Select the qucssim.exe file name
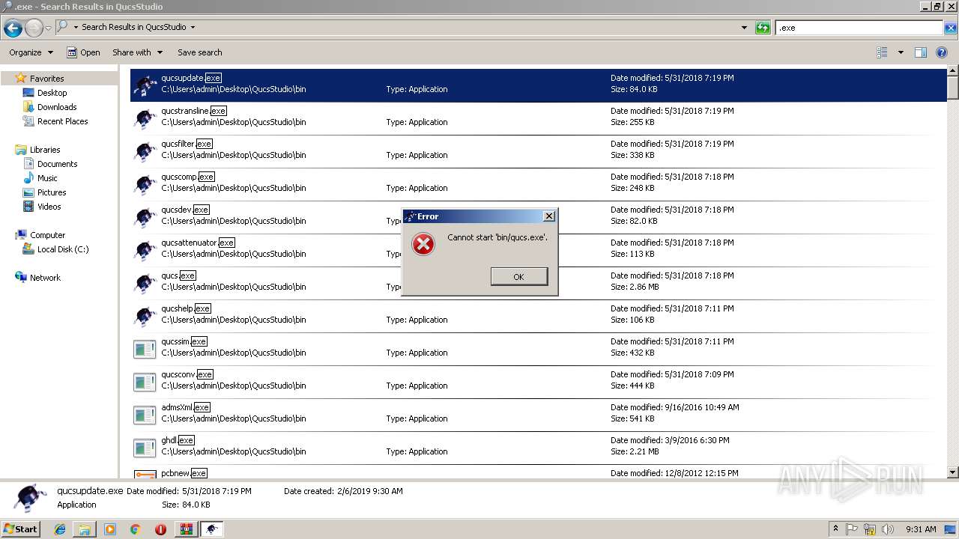Viewport: 959px width, 539px height. (184, 341)
